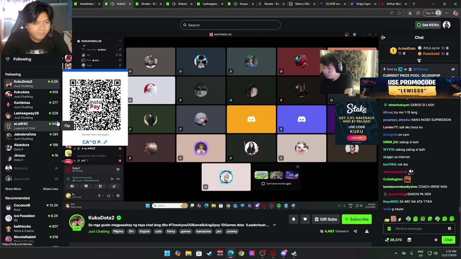Open the browser Copilot icon
Screen dimensions: 461x259
click(x=456, y=13)
